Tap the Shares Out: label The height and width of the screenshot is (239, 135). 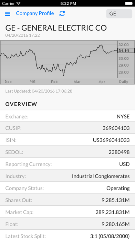tap(19, 200)
